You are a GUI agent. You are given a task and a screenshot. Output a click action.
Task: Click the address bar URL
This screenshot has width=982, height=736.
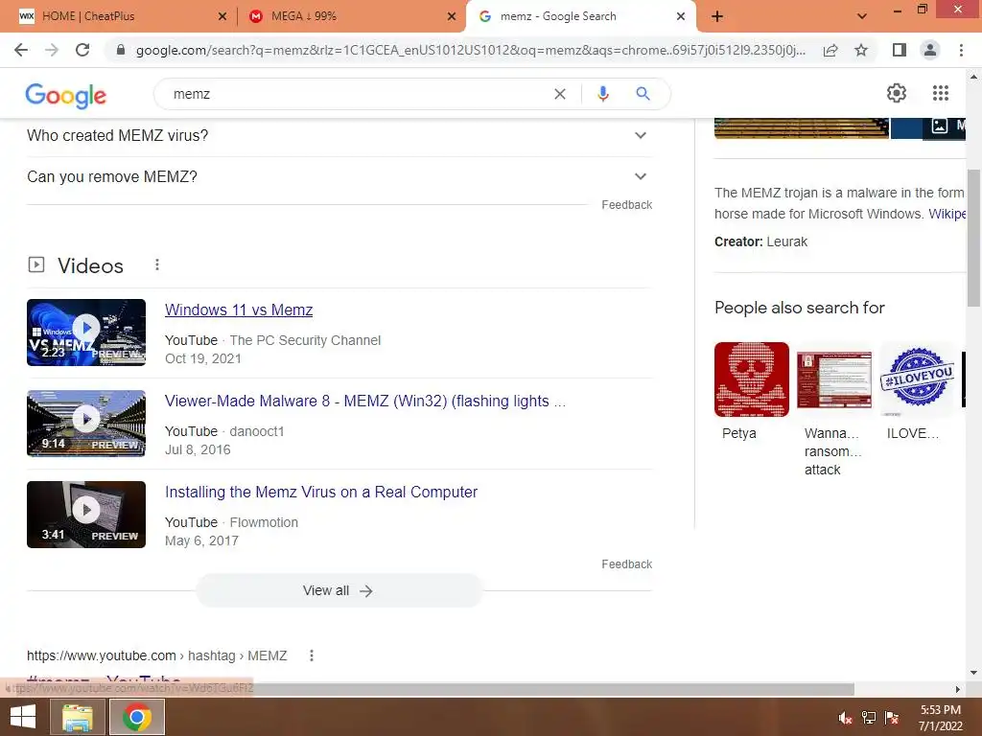pyautogui.click(x=470, y=50)
